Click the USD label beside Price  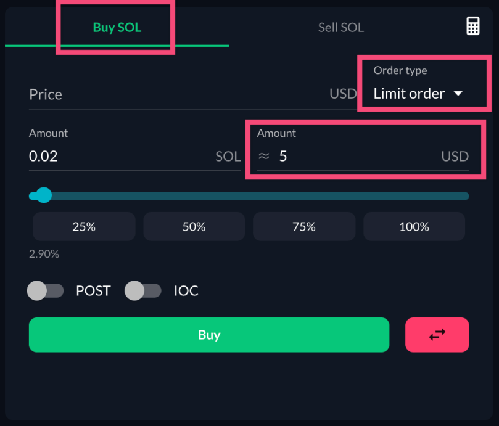click(x=344, y=94)
